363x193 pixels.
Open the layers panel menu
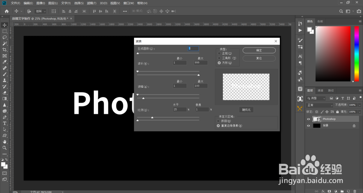(360, 90)
